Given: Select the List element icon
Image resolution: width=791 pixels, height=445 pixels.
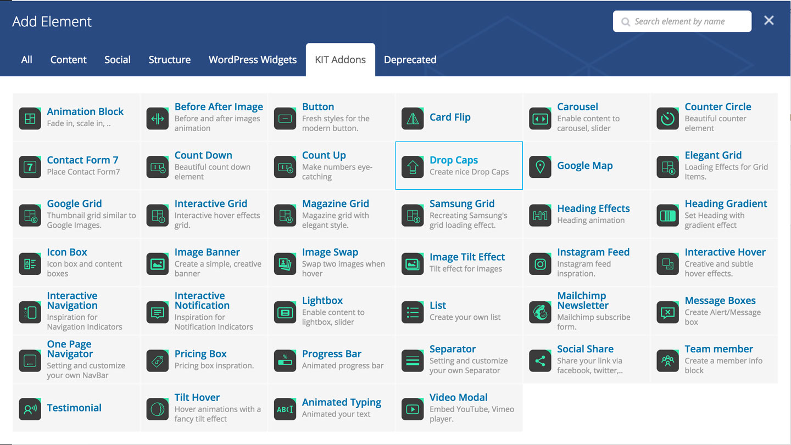Looking at the screenshot, I should point(412,313).
